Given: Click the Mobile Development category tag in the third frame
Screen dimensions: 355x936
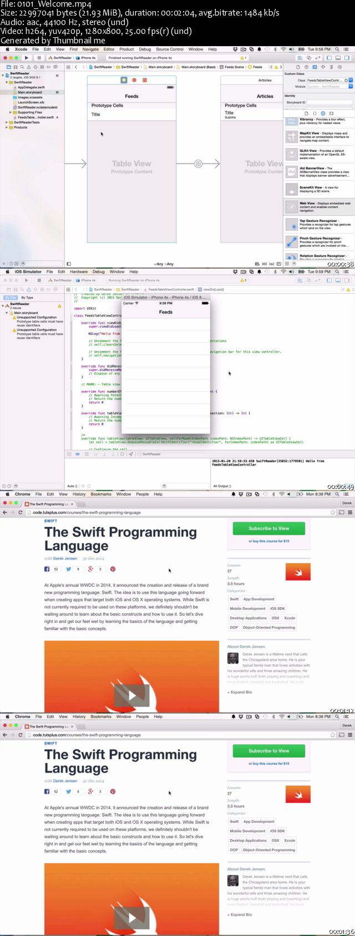Looking at the screenshot, I should [247, 608].
